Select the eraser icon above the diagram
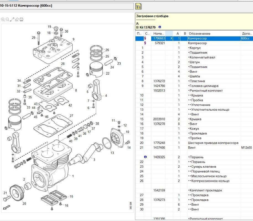253x221 pixels. pos(17,19)
